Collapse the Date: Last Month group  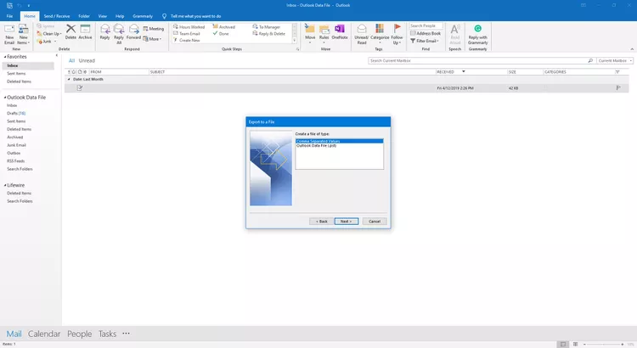pyautogui.click(x=69, y=79)
